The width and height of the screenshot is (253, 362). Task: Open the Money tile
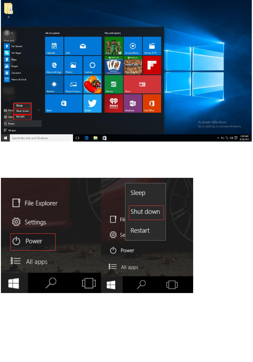tap(114, 84)
